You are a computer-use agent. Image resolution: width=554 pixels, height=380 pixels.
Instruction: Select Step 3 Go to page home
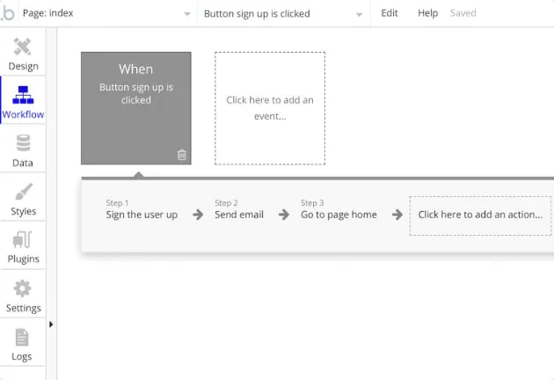(x=339, y=210)
